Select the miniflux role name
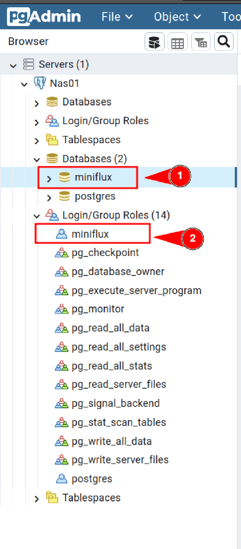The image size is (241, 549). click(90, 234)
